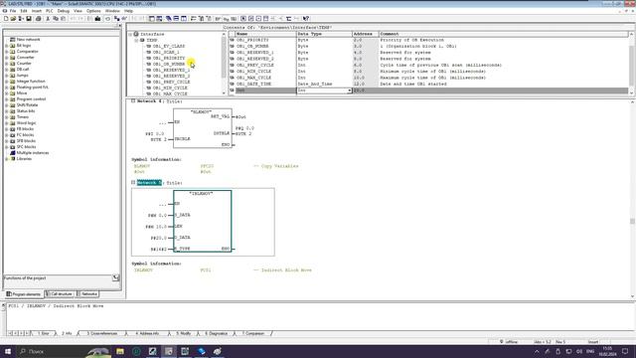The image size is (636, 358).
Task: Toggle the Overviews panel toolbar icon
Action: point(152,19)
